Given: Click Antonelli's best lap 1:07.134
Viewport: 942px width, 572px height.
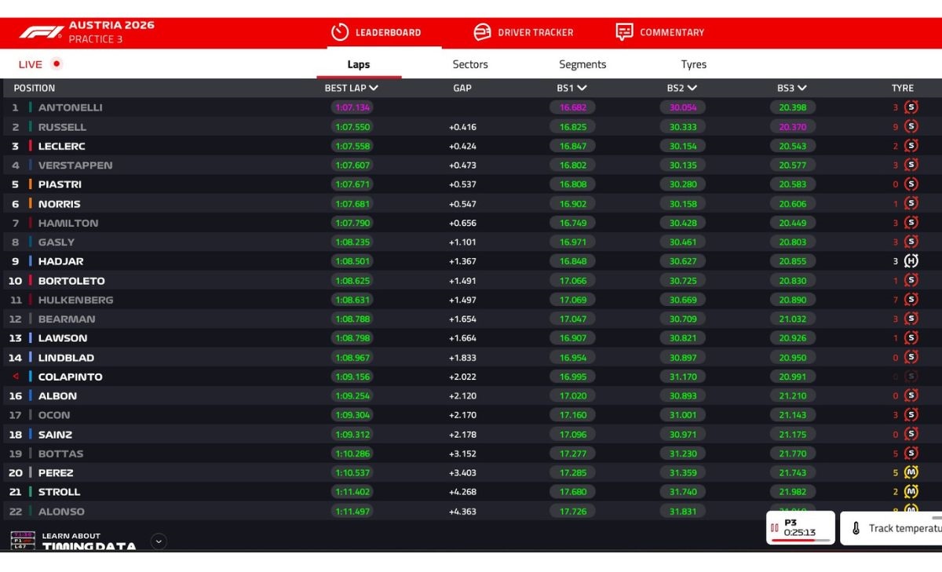Looking at the screenshot, I should click(352, 107).
